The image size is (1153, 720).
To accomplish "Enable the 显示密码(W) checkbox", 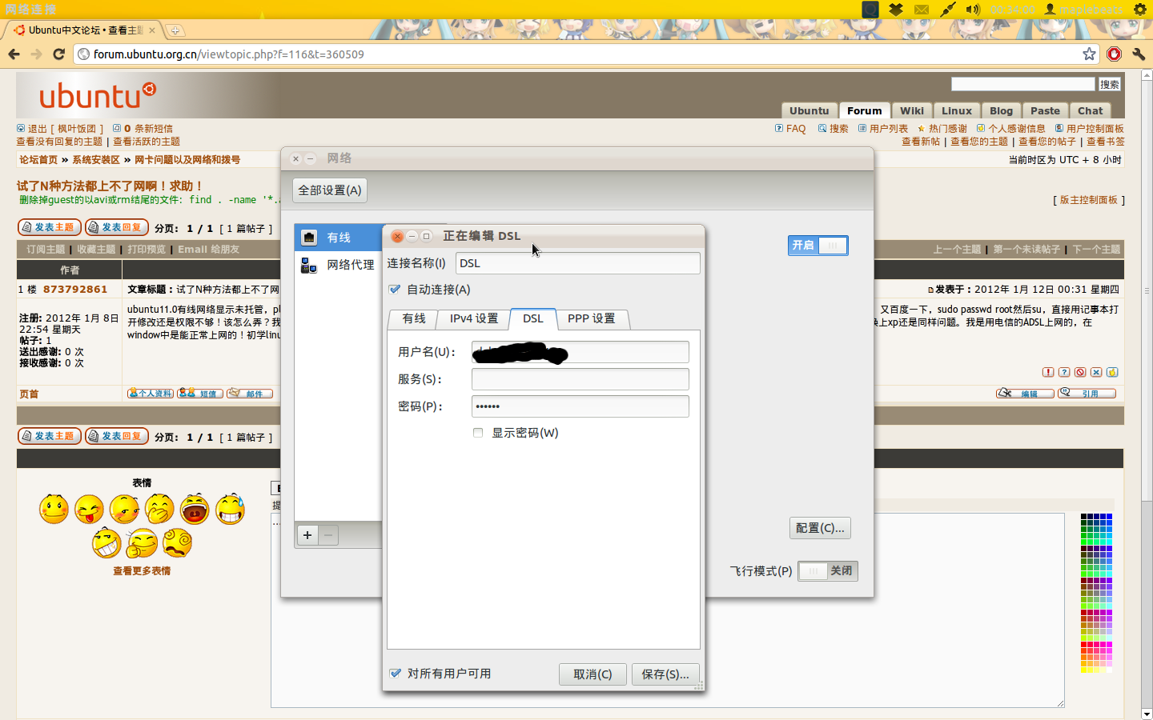I will 478,433.
